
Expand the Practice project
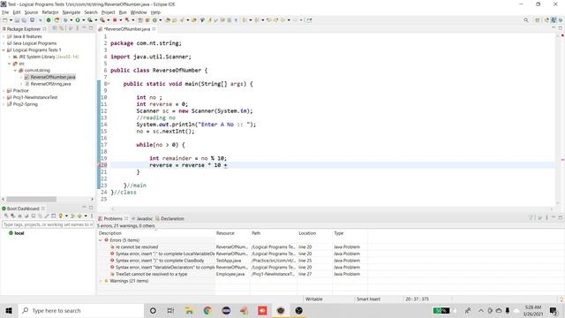coord(4,90)
